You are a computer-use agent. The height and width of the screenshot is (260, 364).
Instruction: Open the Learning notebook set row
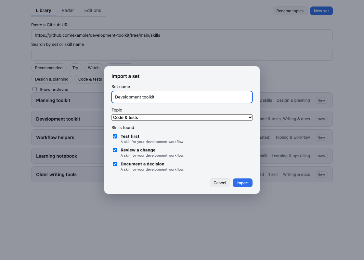coord(182,156)
